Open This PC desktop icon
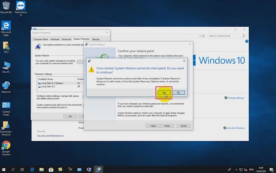 click(x=6, y=67)
